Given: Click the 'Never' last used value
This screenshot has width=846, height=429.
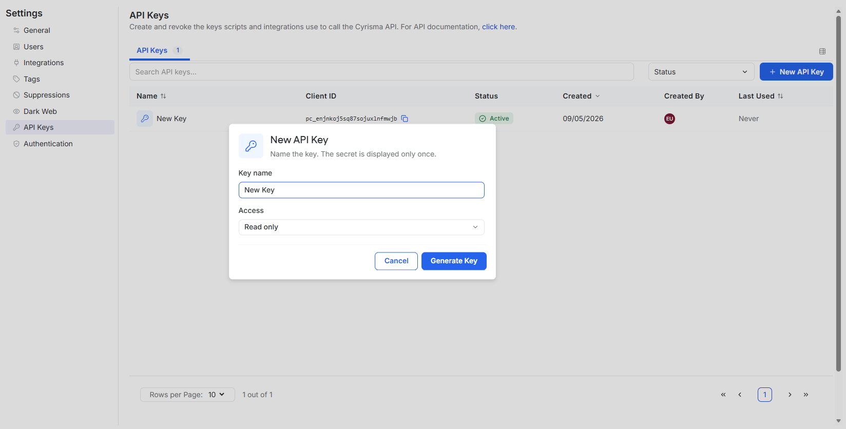Looking at the screenshot, I should pos(748,119).
